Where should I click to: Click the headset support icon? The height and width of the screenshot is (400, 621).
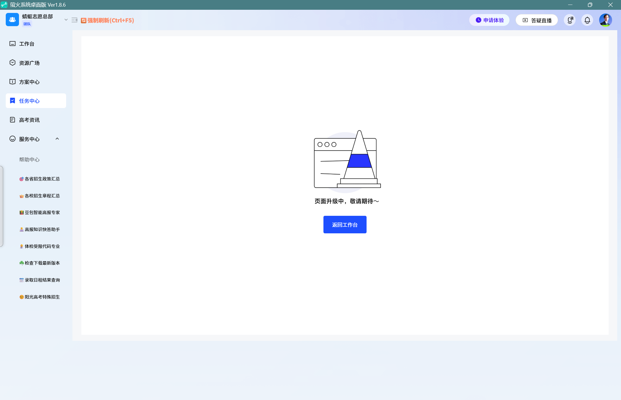pyautogui.click(x=570, y=20)
